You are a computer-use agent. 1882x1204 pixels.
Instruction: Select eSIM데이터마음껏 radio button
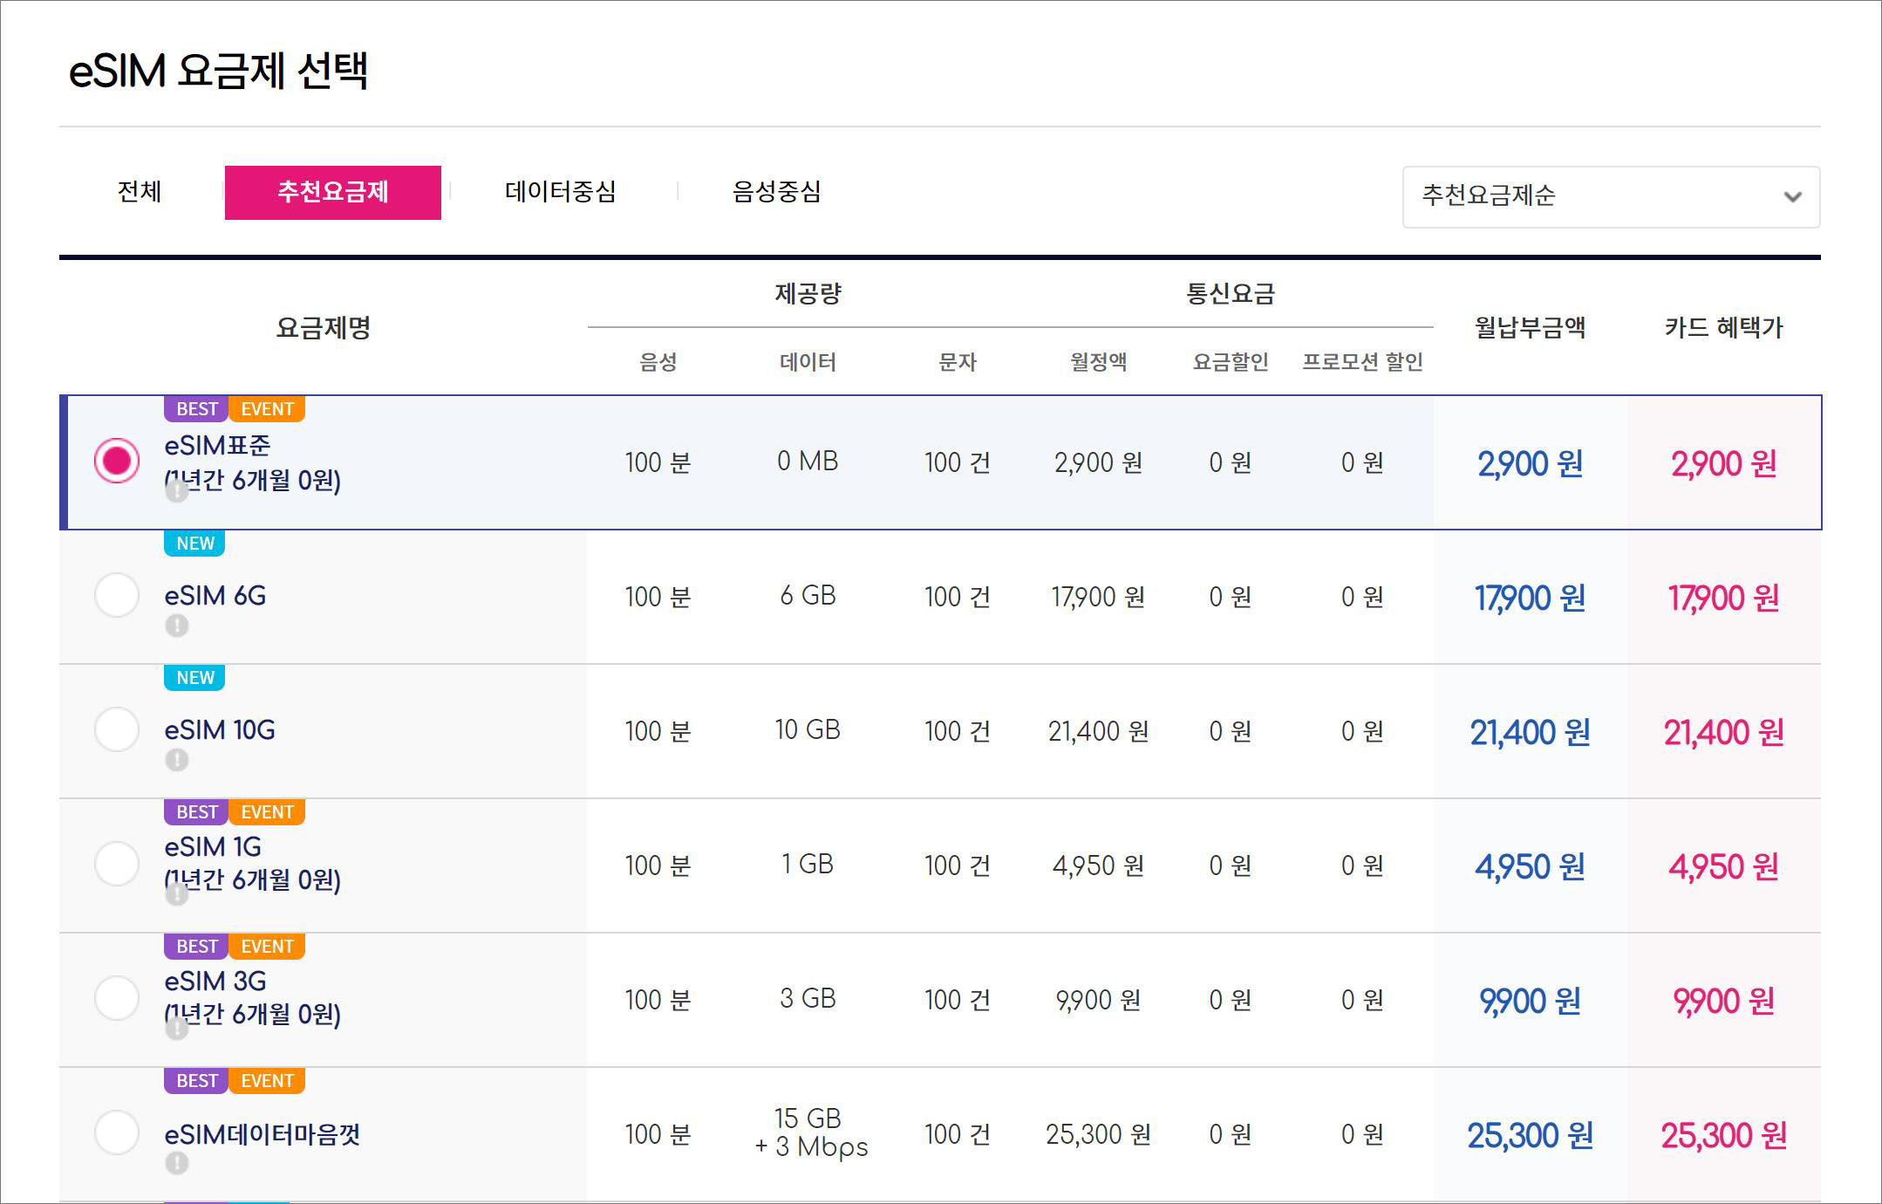[x=117, y=1133]
